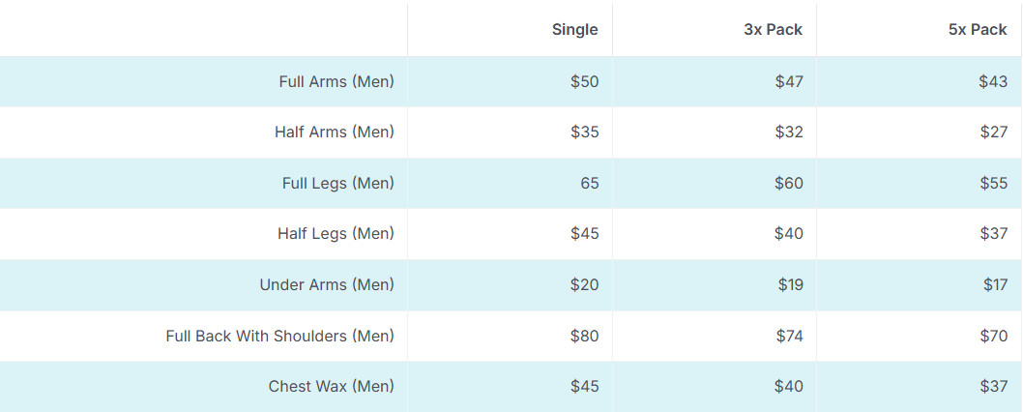Click the 3x Pack column header
Screen dimensions: 1023x412
[x=774, y=29]
